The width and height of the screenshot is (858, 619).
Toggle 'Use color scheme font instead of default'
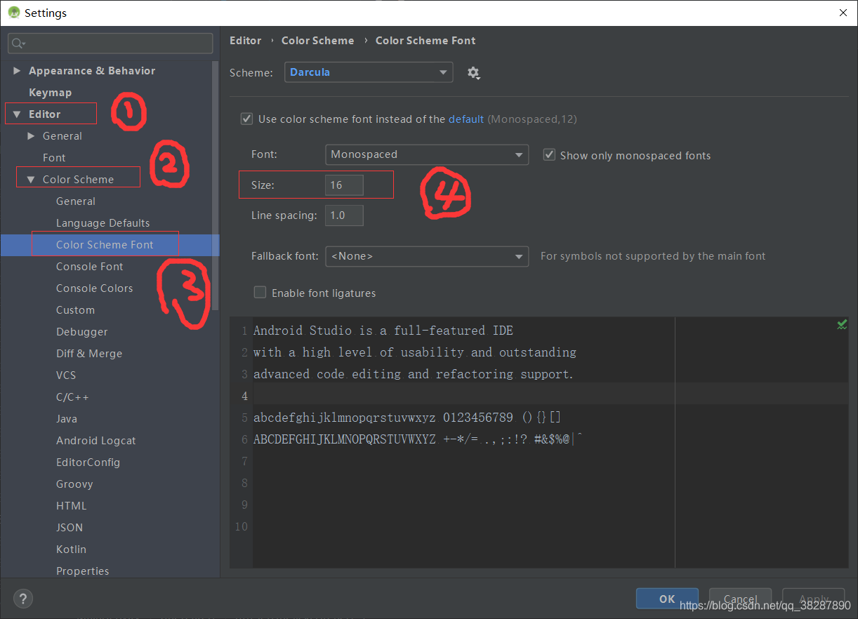click(x=246, y=119)
